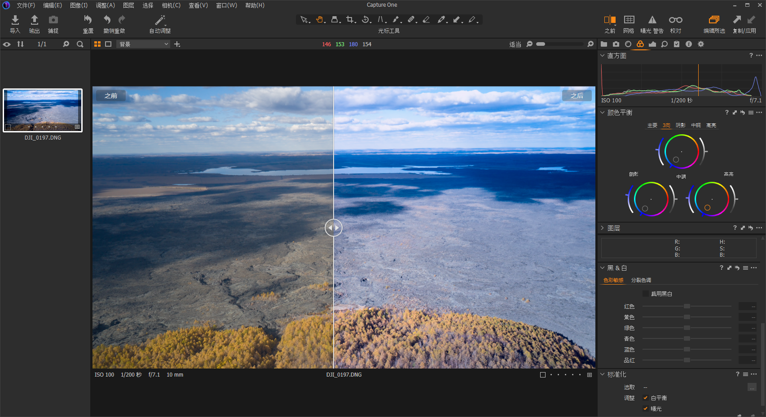The image size is (766, 417).
Task: Collapse the 黑 & 白 panel
Action: pyautogui.click(x=603, y=268)
